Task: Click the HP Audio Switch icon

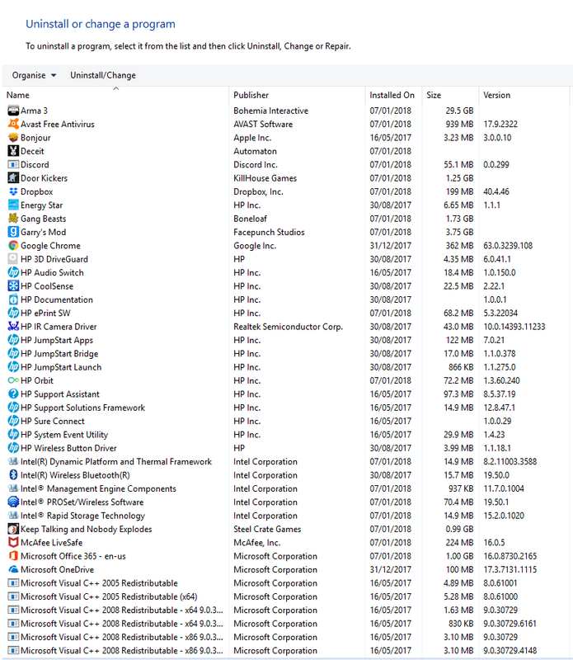Action: [13, 272]
